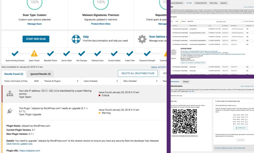The width and height of the screenshot is (254, 153).
Task: Click 'Scan completed on January 20, 2018' text
Action: [22, 67]
